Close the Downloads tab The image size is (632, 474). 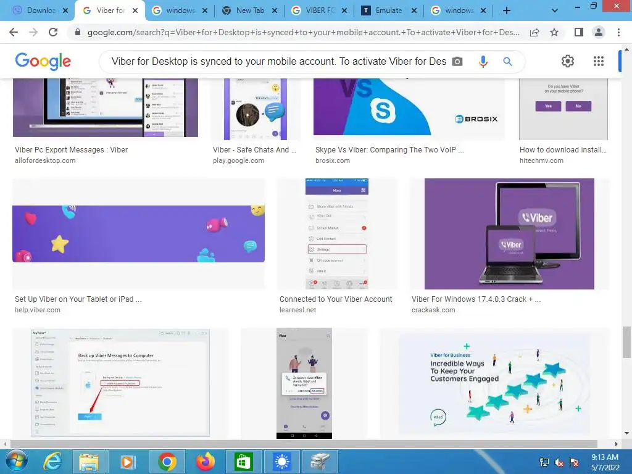pyautogui.click(x=65, y=11)
